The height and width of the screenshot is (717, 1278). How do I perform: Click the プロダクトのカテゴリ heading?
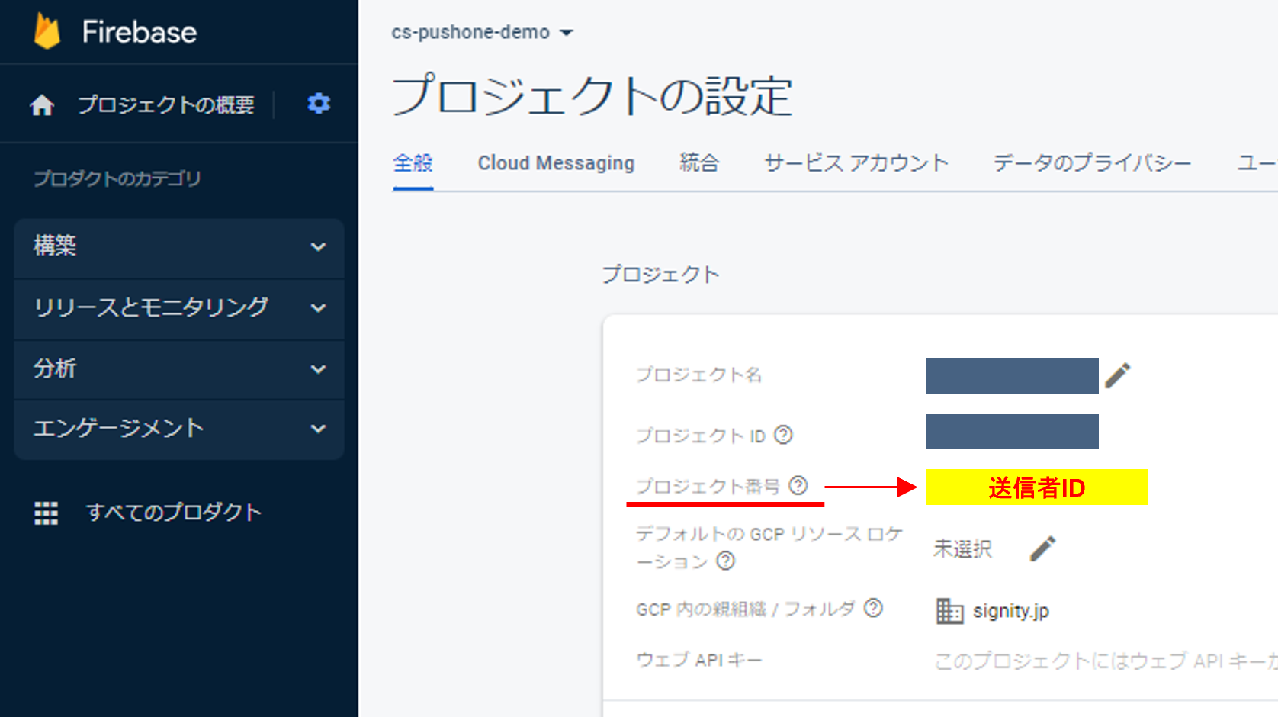[117, 178]
